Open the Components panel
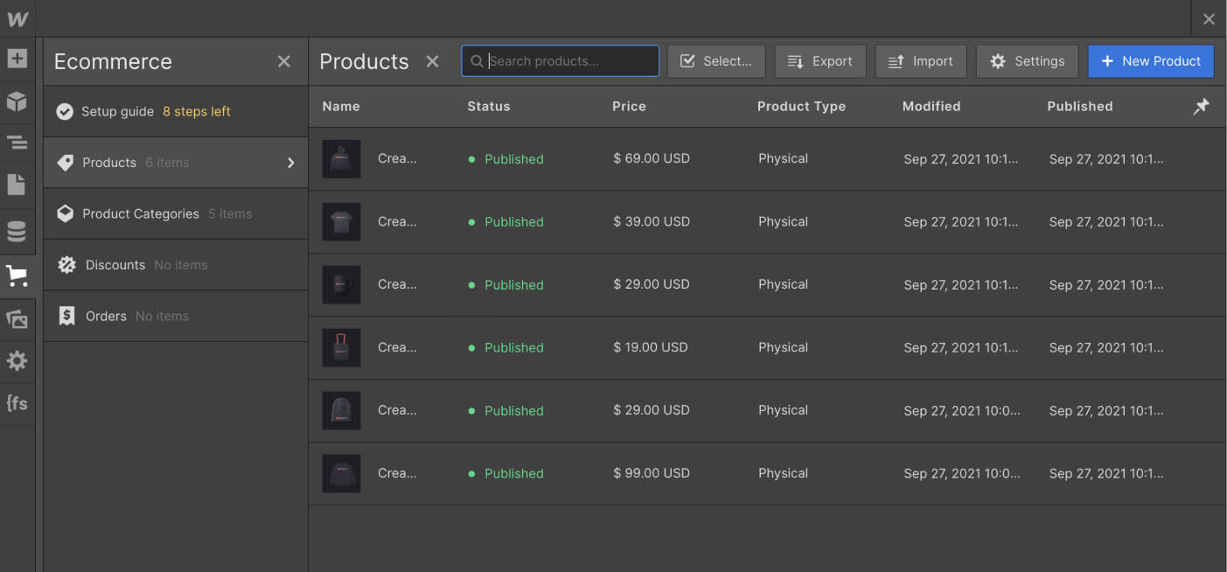Viewport: 1227px width, 572px height. pos(17,101)
